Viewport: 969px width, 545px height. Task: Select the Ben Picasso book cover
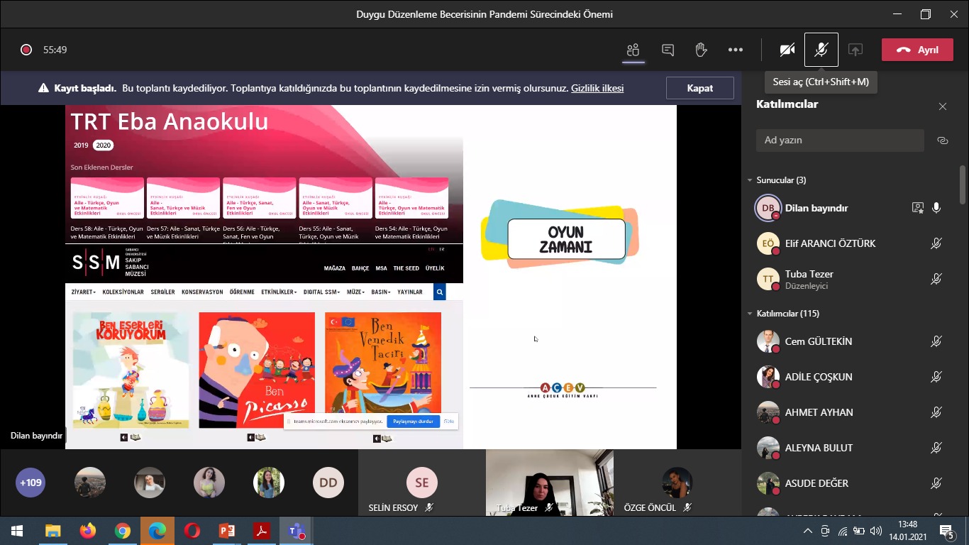[257, 370]
